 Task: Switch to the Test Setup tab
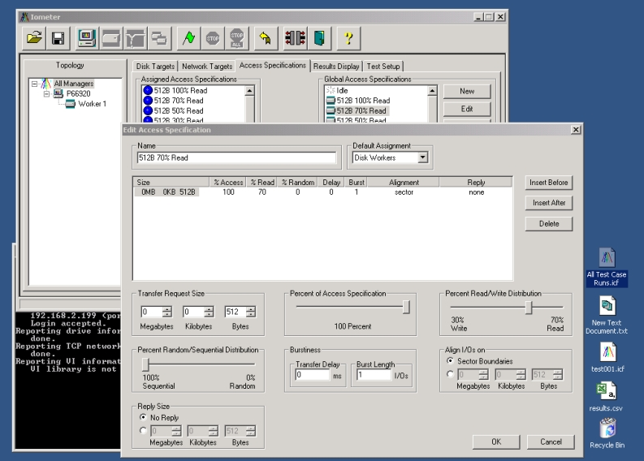pos(384,66)
